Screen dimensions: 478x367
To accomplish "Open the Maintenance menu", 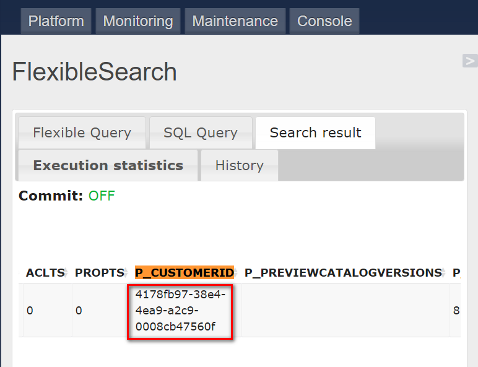I will (x=235, y=21).
